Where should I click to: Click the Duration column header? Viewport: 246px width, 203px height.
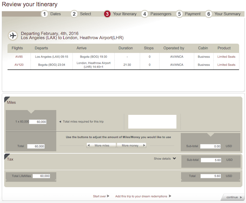tap(125, 48)
